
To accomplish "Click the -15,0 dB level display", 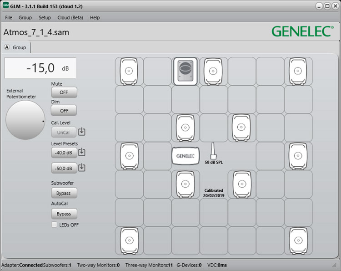I will [40, 68].
